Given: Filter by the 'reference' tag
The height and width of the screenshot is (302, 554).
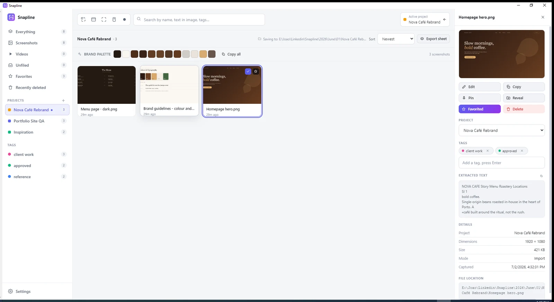Looking at the screenshot, I should [x=37, y=177].
